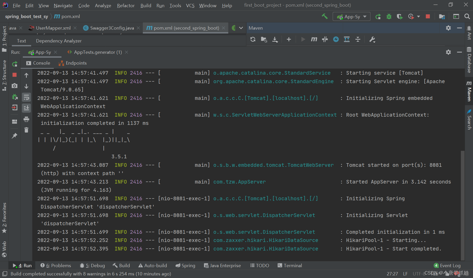Toggle scroll to end of console
473x278 pixels.
click(x=26, y=108)
